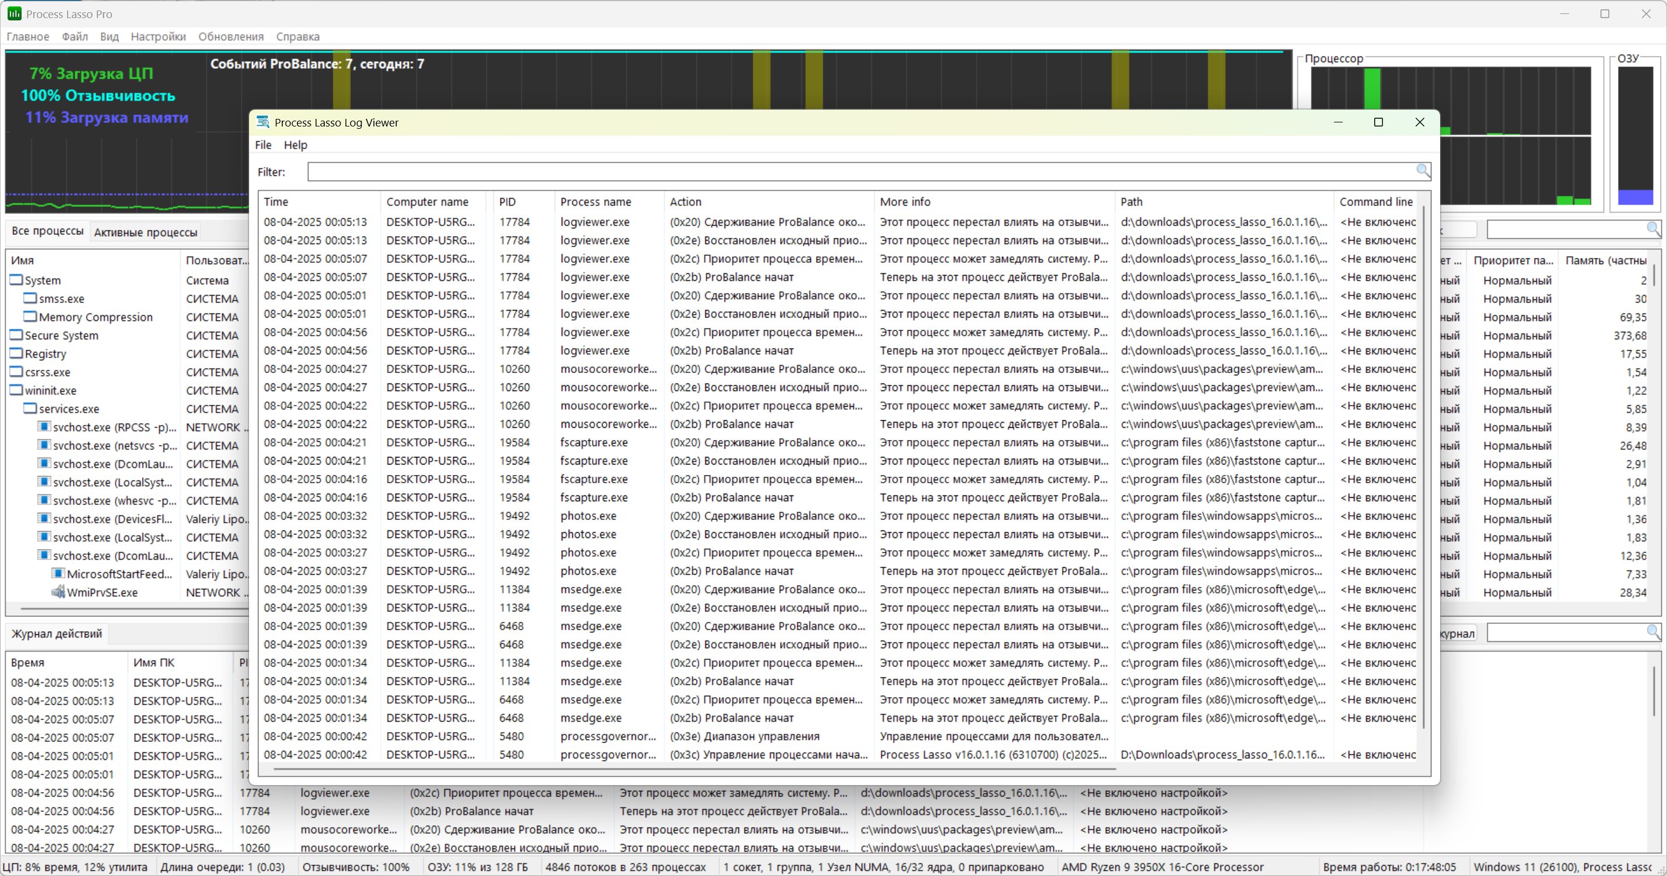Click the Process Lasso Pro app icon in title bar
This screenshot has width=1667, height=876.
(x=13, y=13)
